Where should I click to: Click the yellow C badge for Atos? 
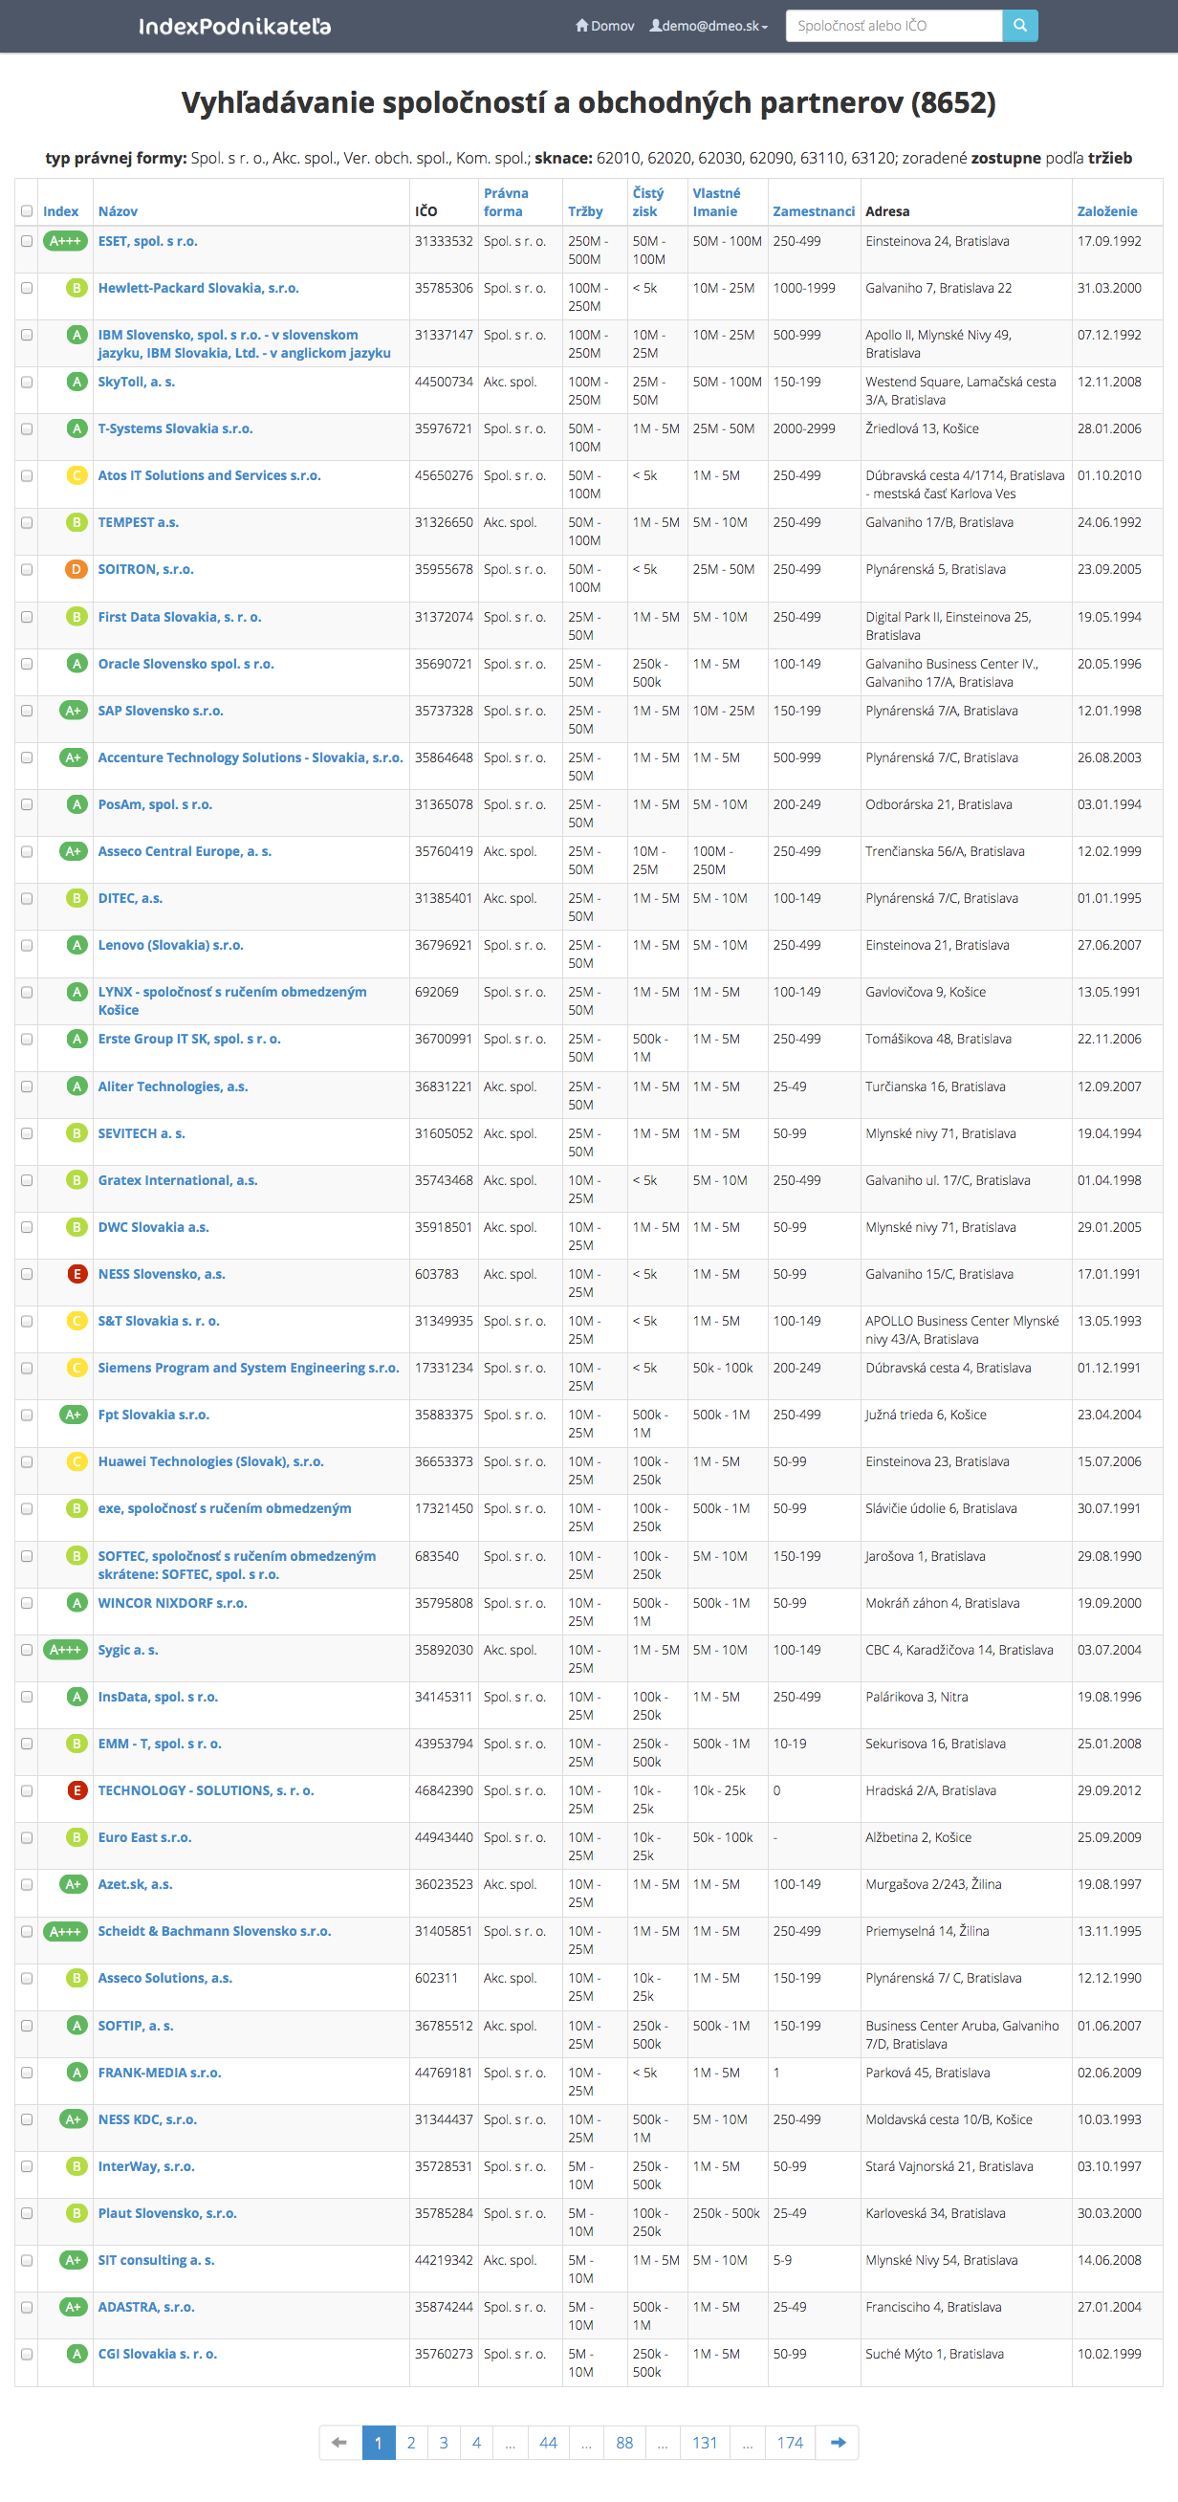click(x=76, y=475)
